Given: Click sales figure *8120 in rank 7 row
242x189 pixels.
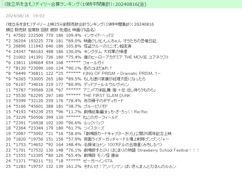Looking at the screenshot, I should click(x=20, y=68).
